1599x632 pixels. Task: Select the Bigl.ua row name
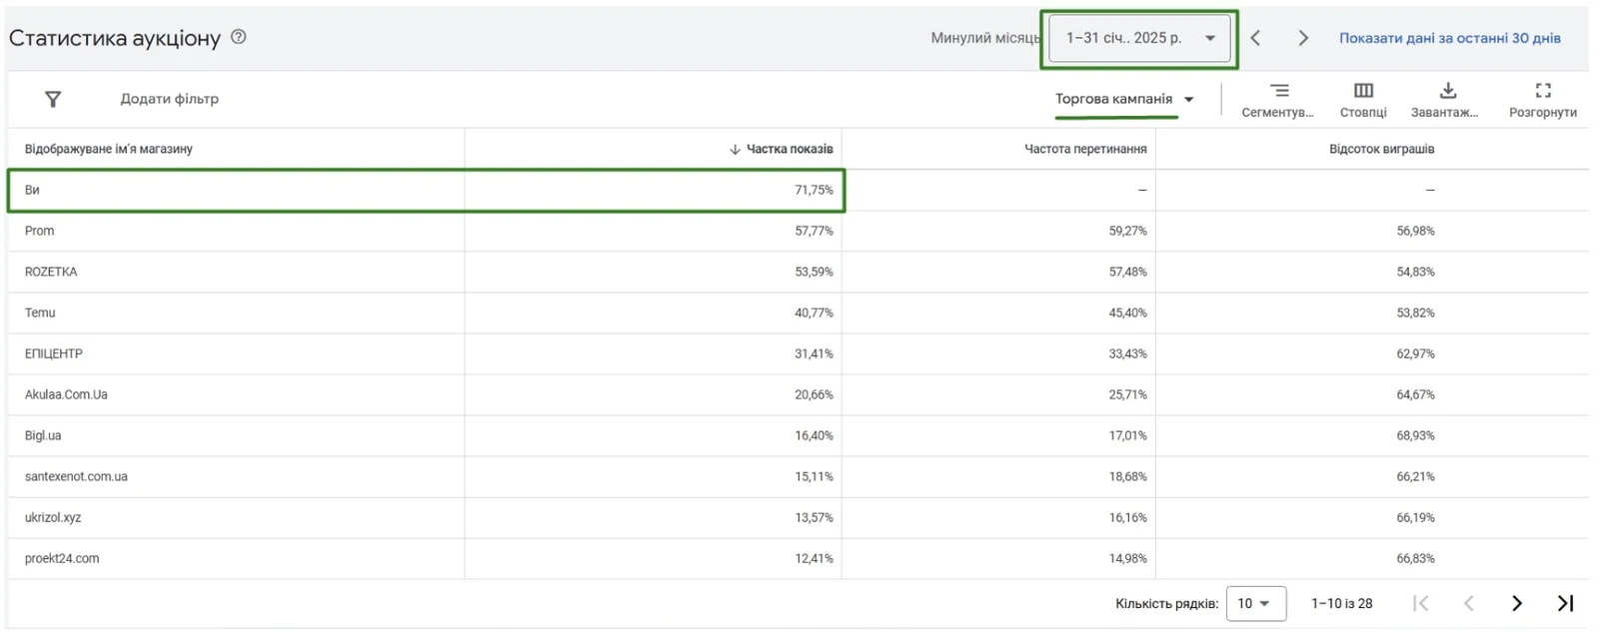pos(43,435)
